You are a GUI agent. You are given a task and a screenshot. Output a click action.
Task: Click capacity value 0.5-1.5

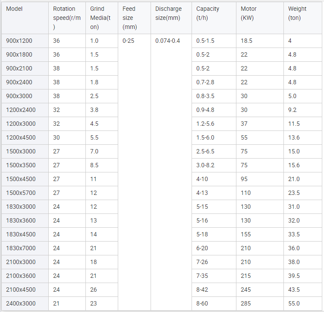coord(205,41)
